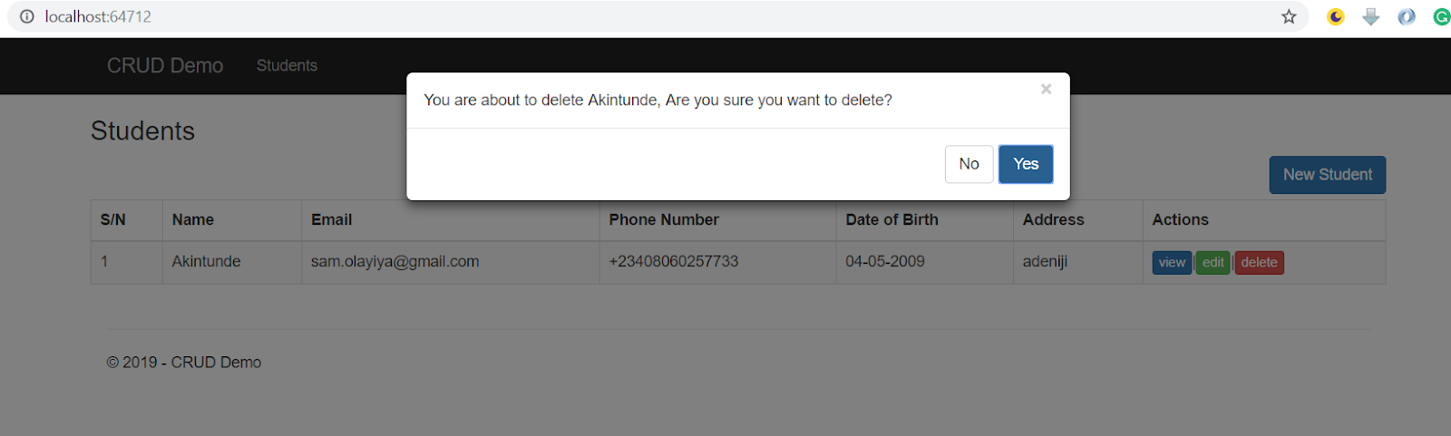Image resolution: width=1451 pixels, height=436 pixels.
Task: Click the localhost address bar URL
Action: tap(98, 16)
